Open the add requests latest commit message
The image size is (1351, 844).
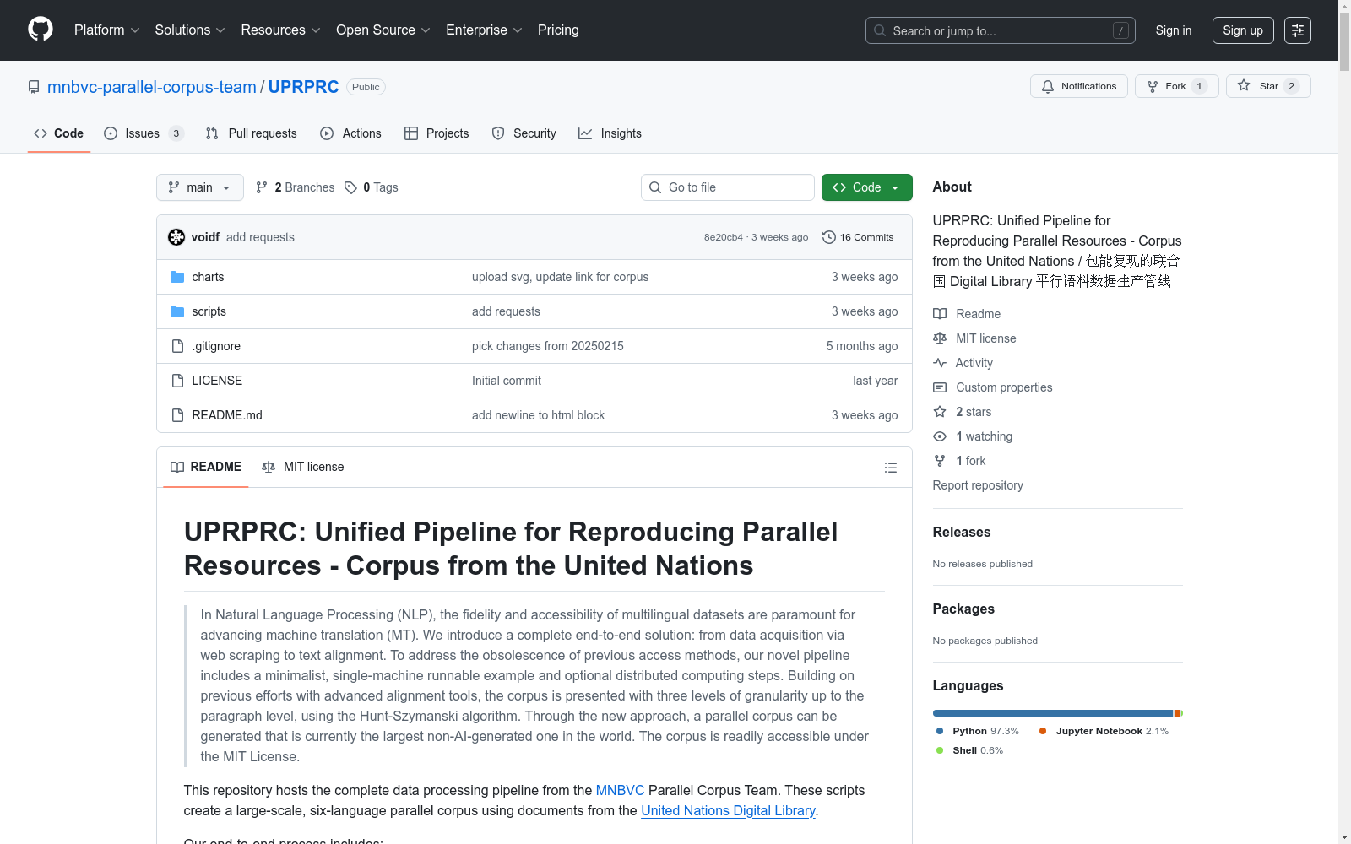pyautogui.click(x=260, y=237)
